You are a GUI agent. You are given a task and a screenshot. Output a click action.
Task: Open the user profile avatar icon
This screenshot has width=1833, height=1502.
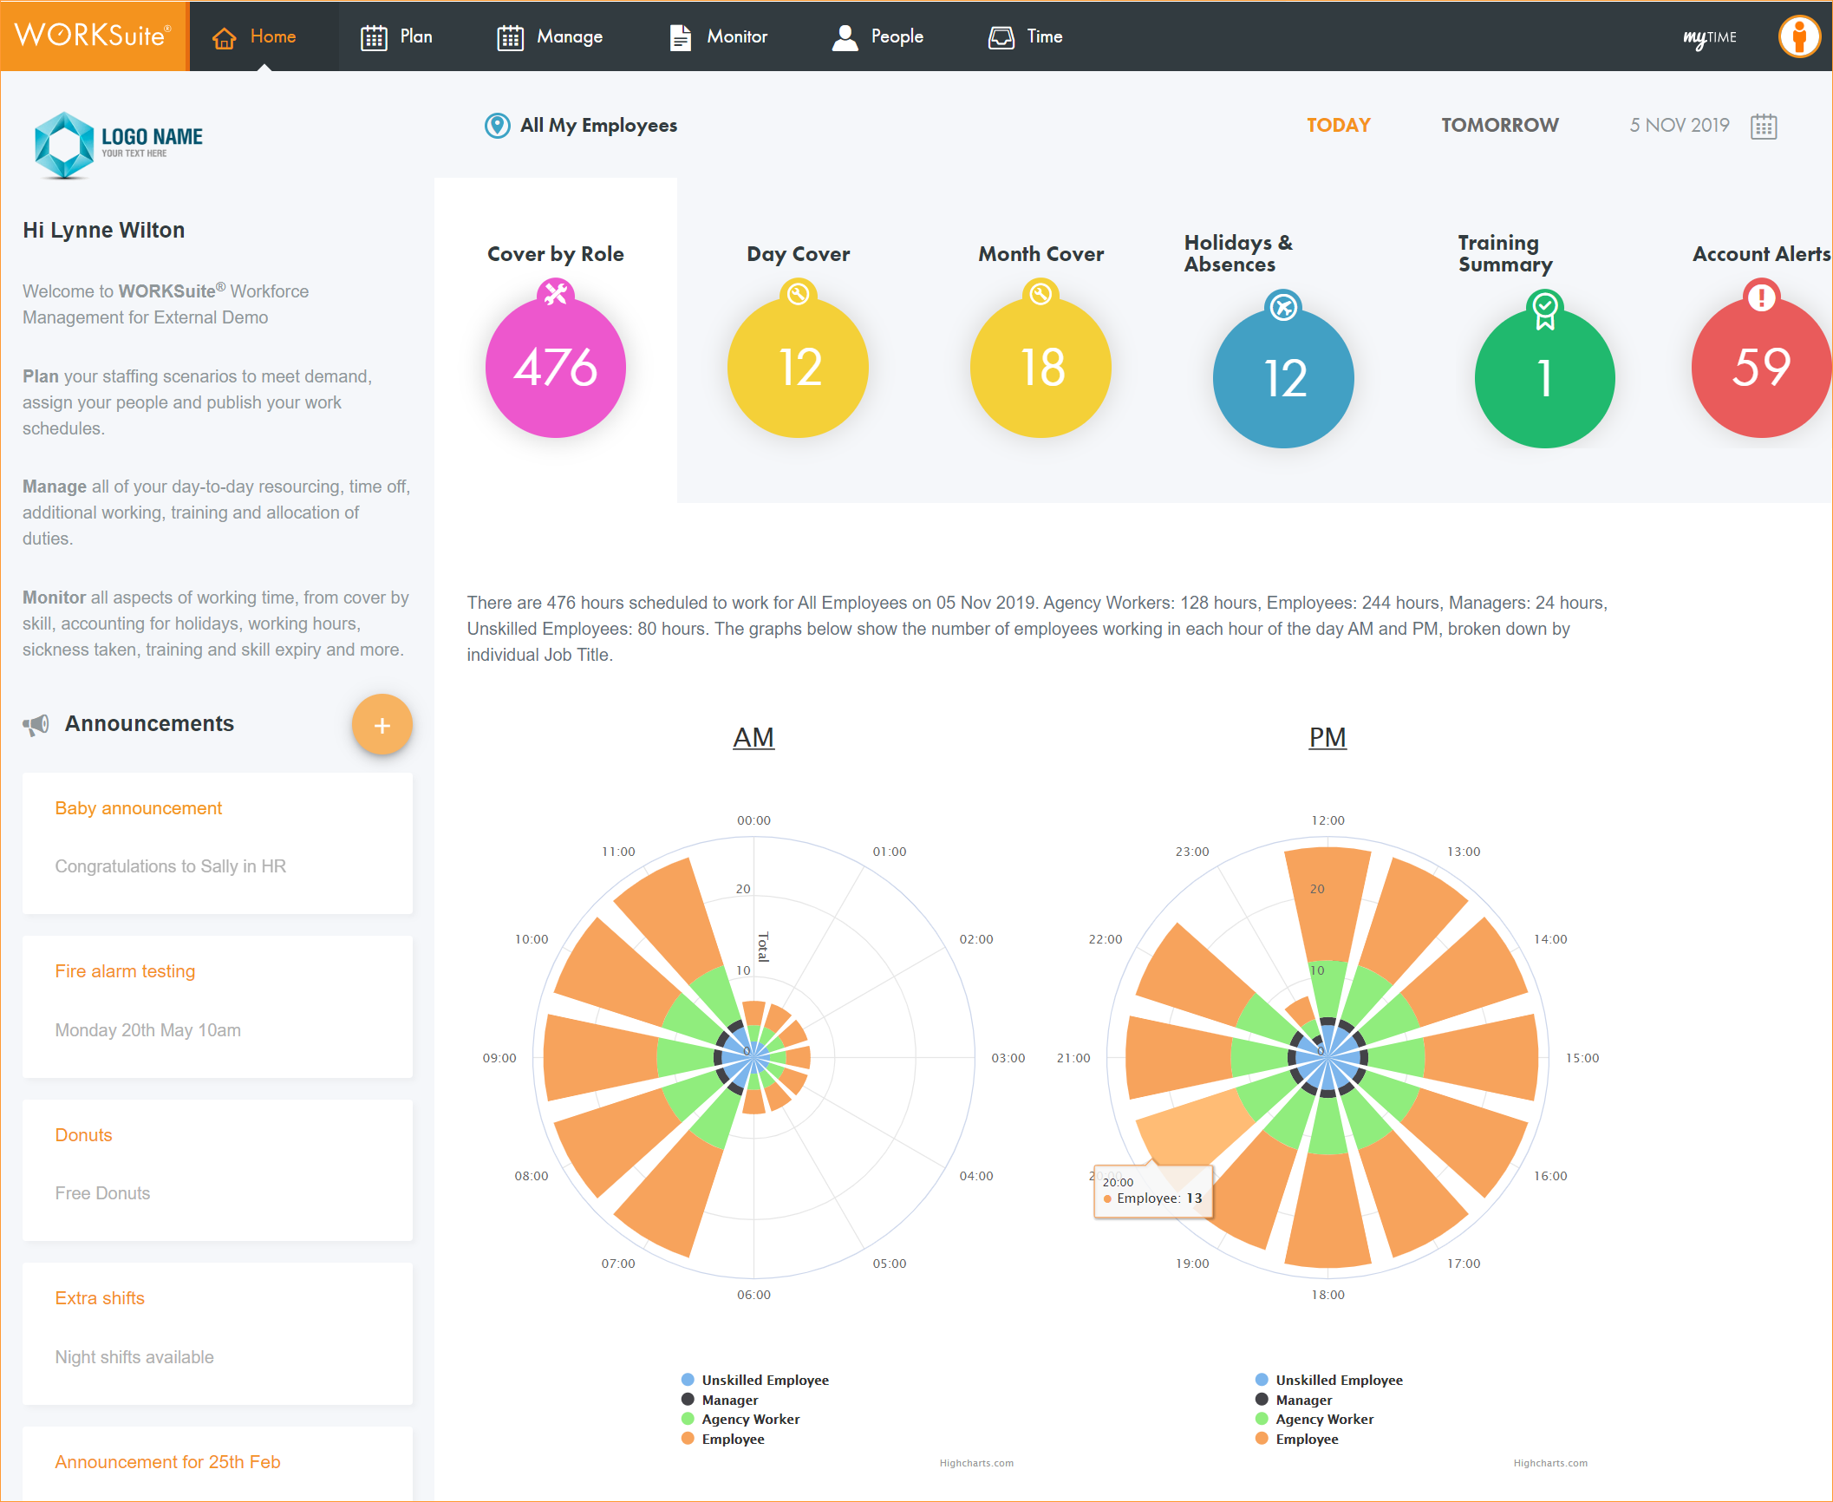tap(1798, 37)
